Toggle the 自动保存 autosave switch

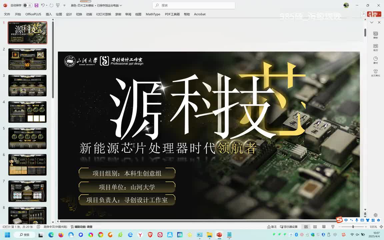(x=27, y=5)
